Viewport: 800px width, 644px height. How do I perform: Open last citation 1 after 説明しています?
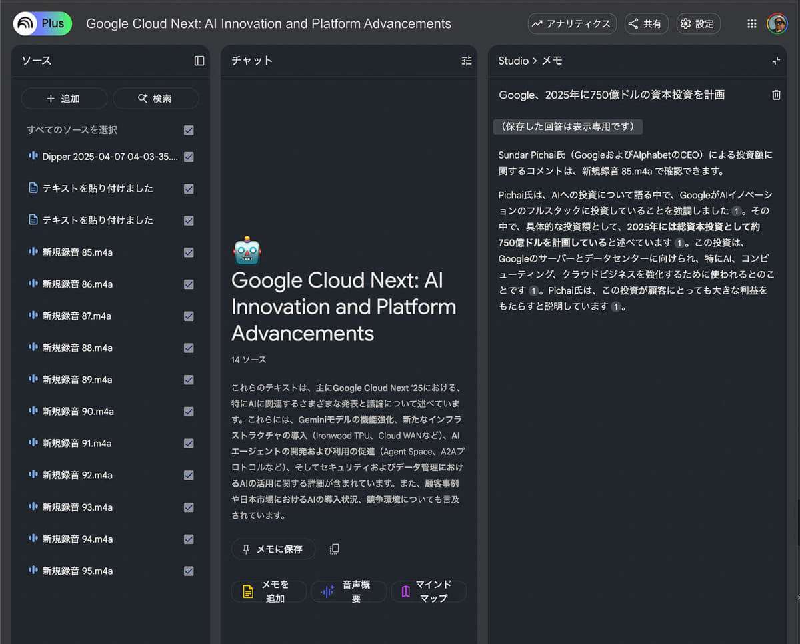(616, 307)
